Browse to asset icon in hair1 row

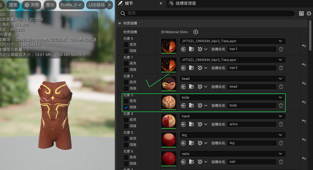pyautogui.click(x=191, y=49)
